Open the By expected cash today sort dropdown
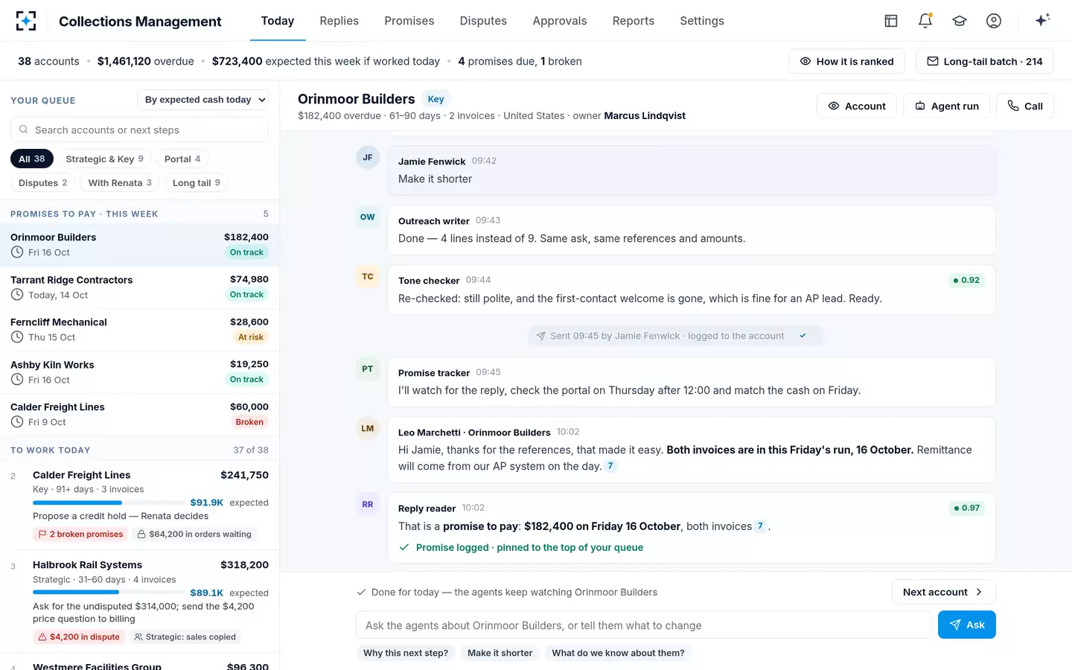This screenshot has width=1072, height=670. click(x=203, y=100)
